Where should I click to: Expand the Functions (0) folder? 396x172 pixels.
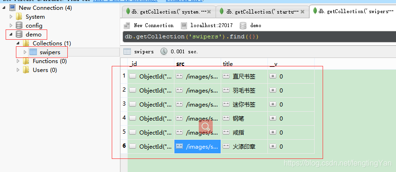click(x=18, y=61)
